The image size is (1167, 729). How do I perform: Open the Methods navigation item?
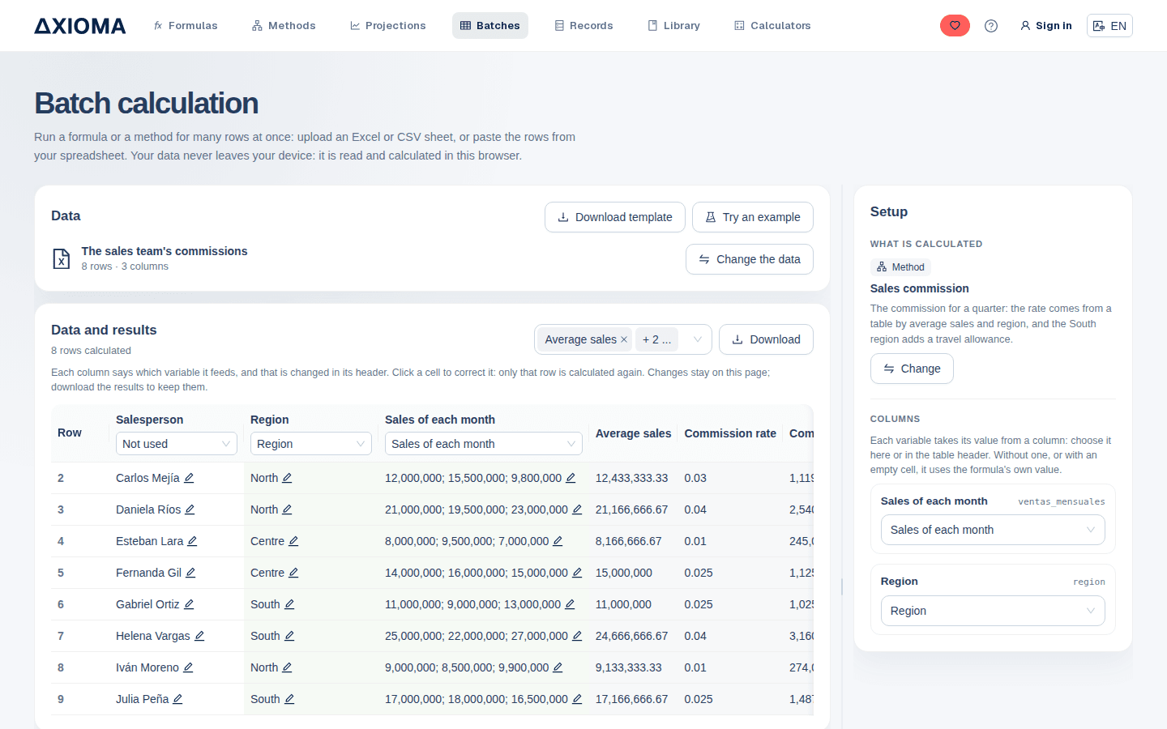point(284,26)
